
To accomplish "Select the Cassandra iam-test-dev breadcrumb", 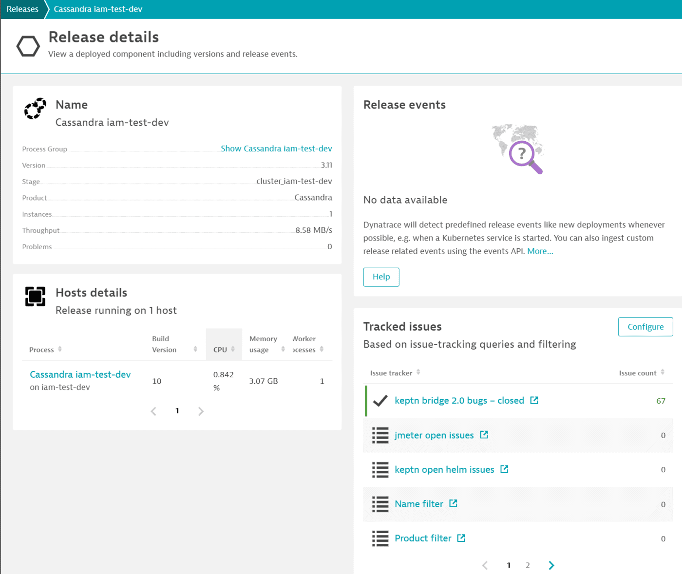I will [97, 9].
